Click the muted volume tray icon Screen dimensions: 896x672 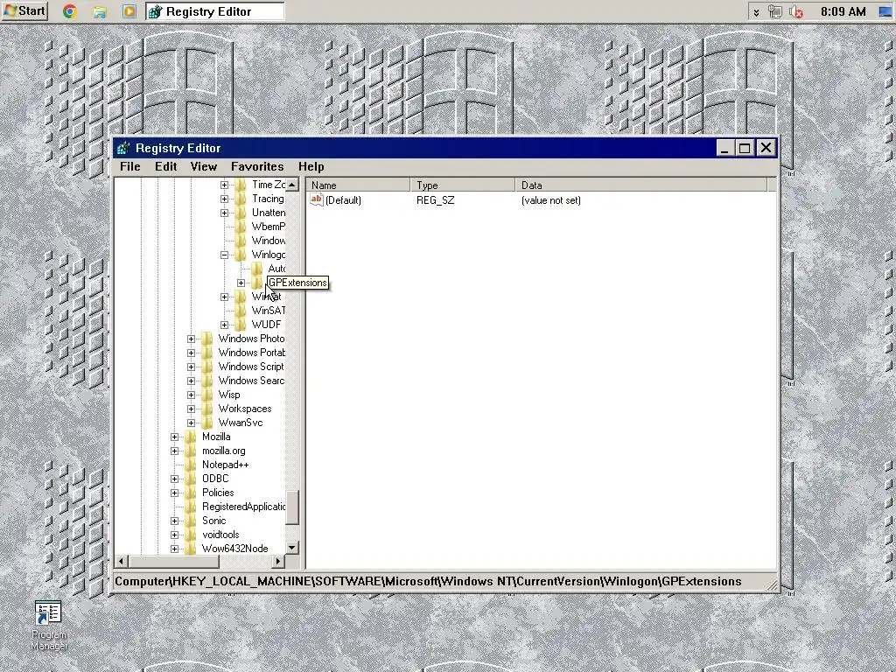pyautogui.click(x=796, y=11)
